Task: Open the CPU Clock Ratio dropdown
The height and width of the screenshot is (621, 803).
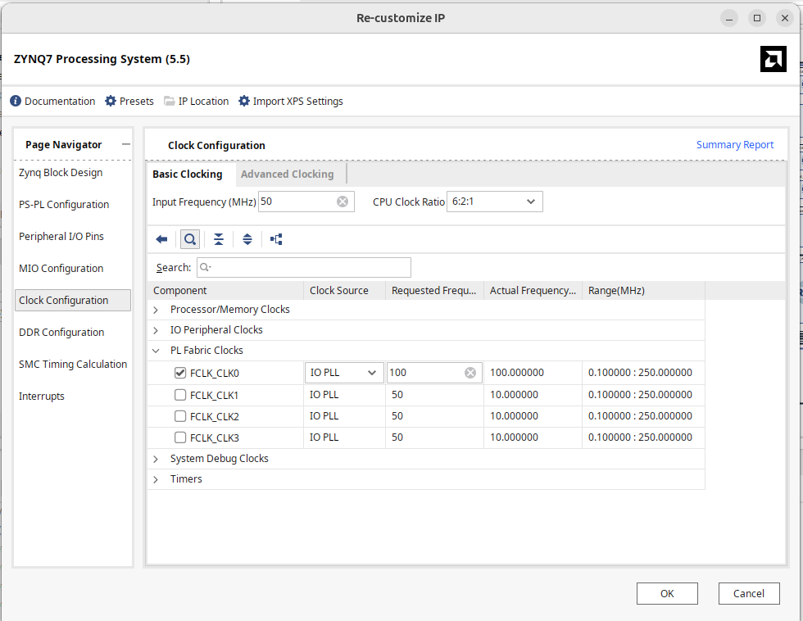Action: tap(494, 202)
